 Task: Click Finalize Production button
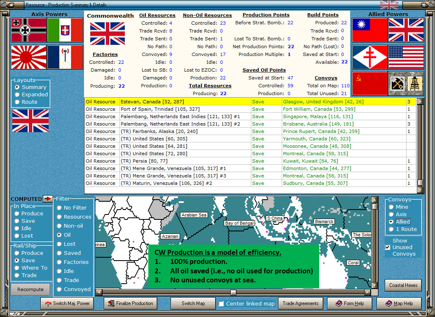click(131, 303)
